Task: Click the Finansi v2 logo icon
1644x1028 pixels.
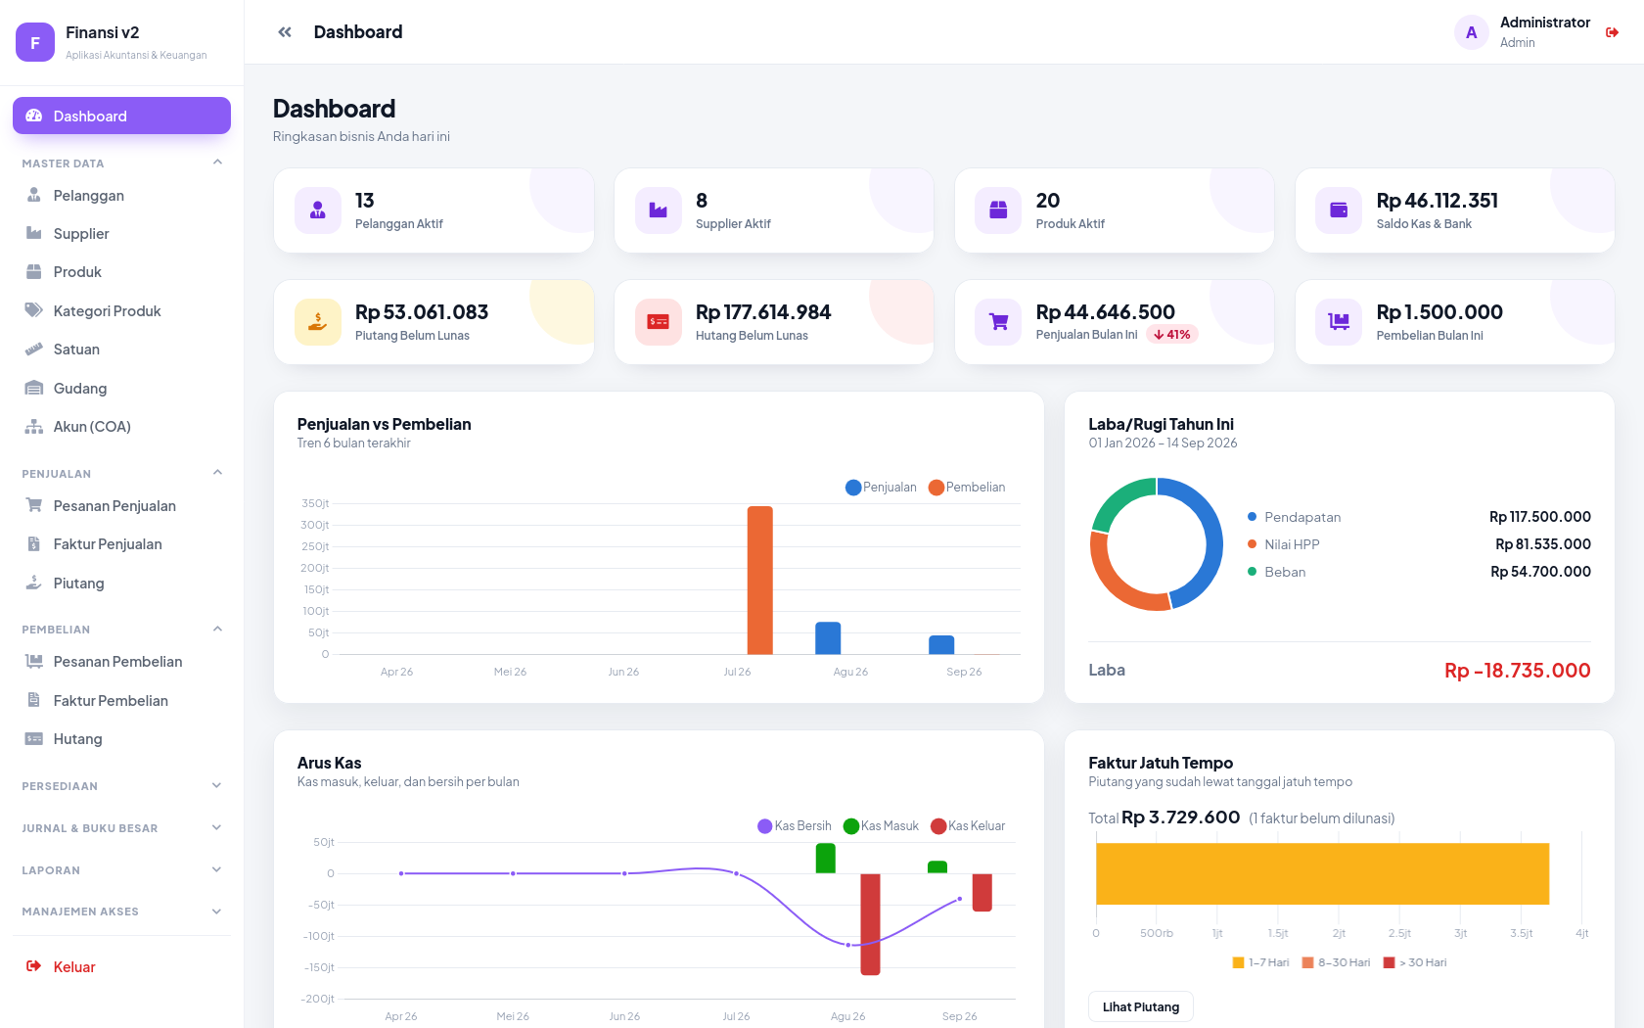Action: 35,42
